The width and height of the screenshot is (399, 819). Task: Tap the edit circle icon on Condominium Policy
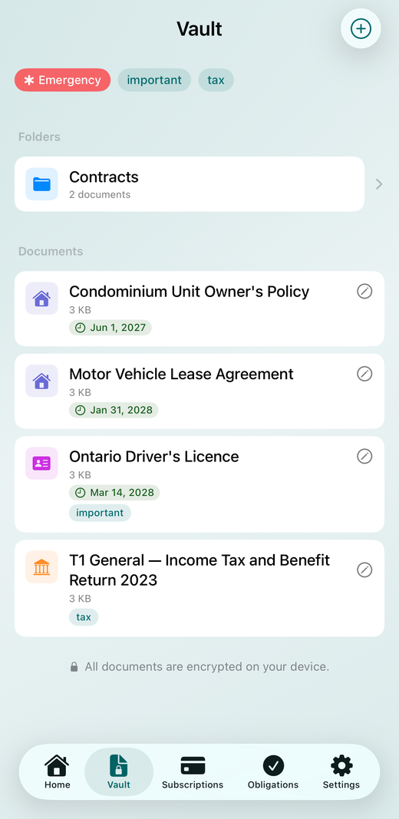(x=364, y=291)
